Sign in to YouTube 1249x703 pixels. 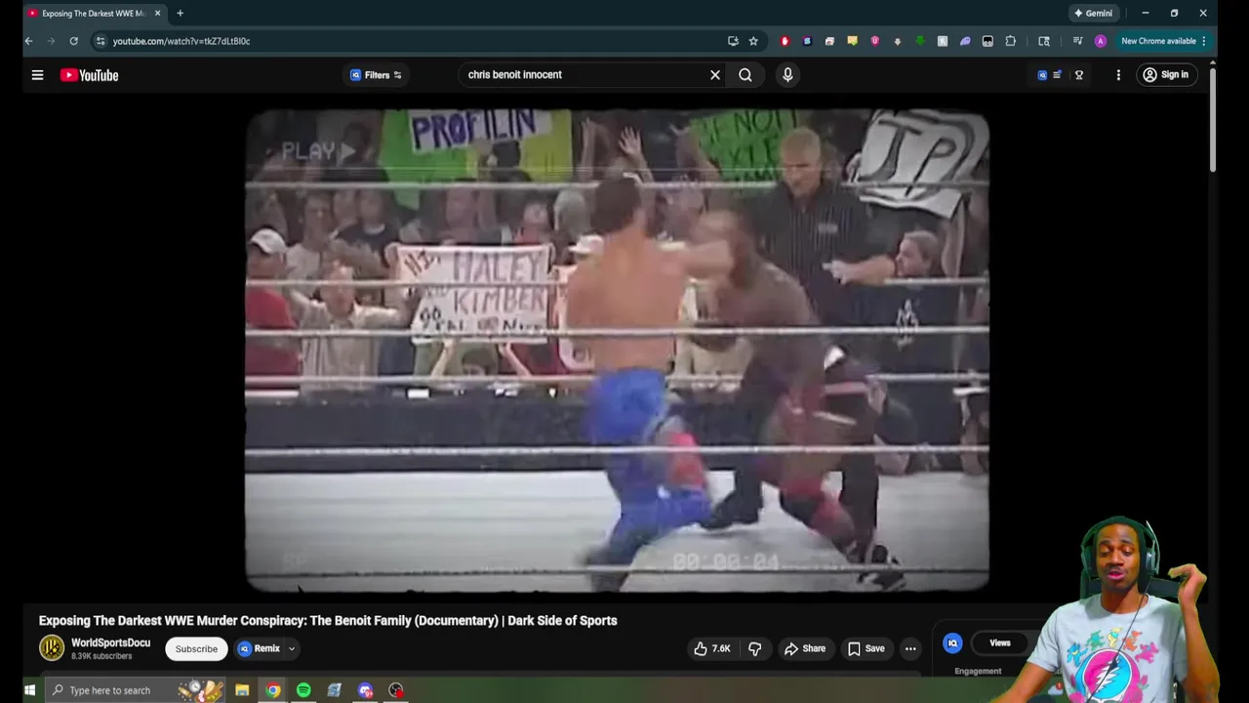1165,75
